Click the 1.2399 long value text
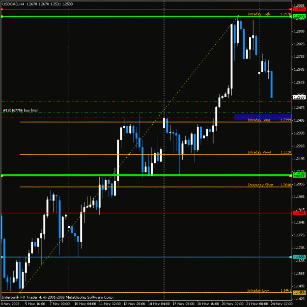The height and width of the screenshot is (307, 307). tap(286, 120)
